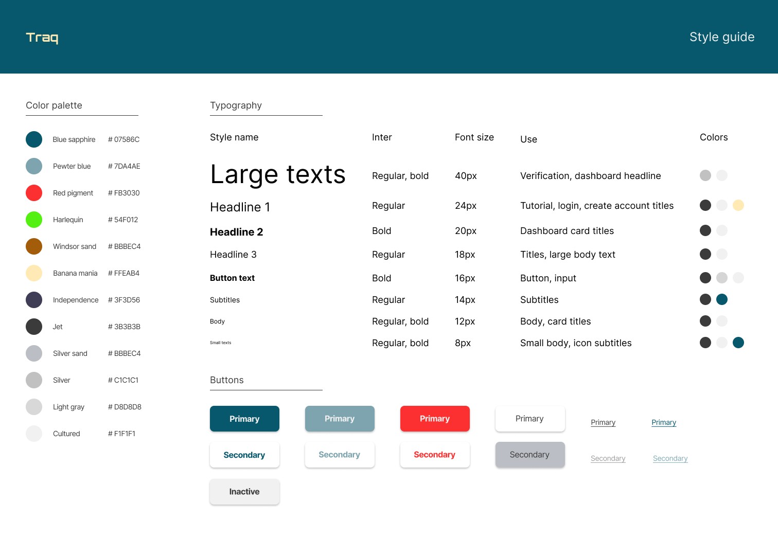
Task: Click the Buttons section heading
Action: pyautogui.click(x=227, y=380)
